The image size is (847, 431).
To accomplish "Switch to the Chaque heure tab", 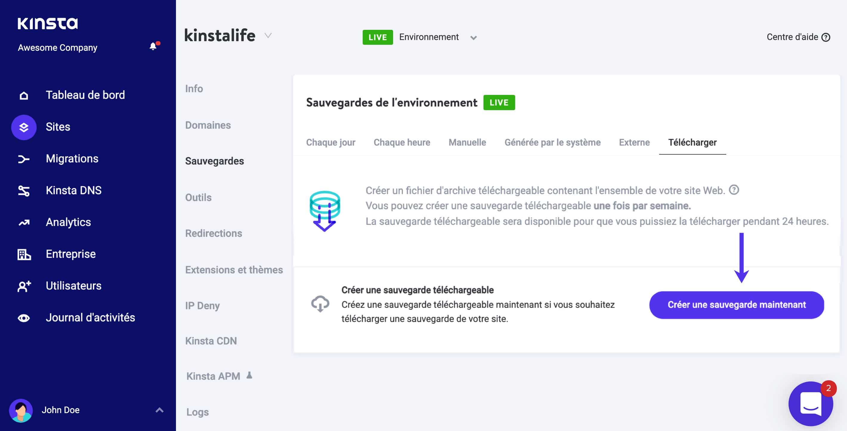I will pos(401,142).
